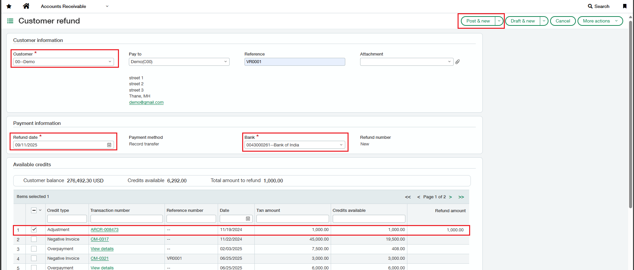Open the ARCR-008473 transaction link

104,230
